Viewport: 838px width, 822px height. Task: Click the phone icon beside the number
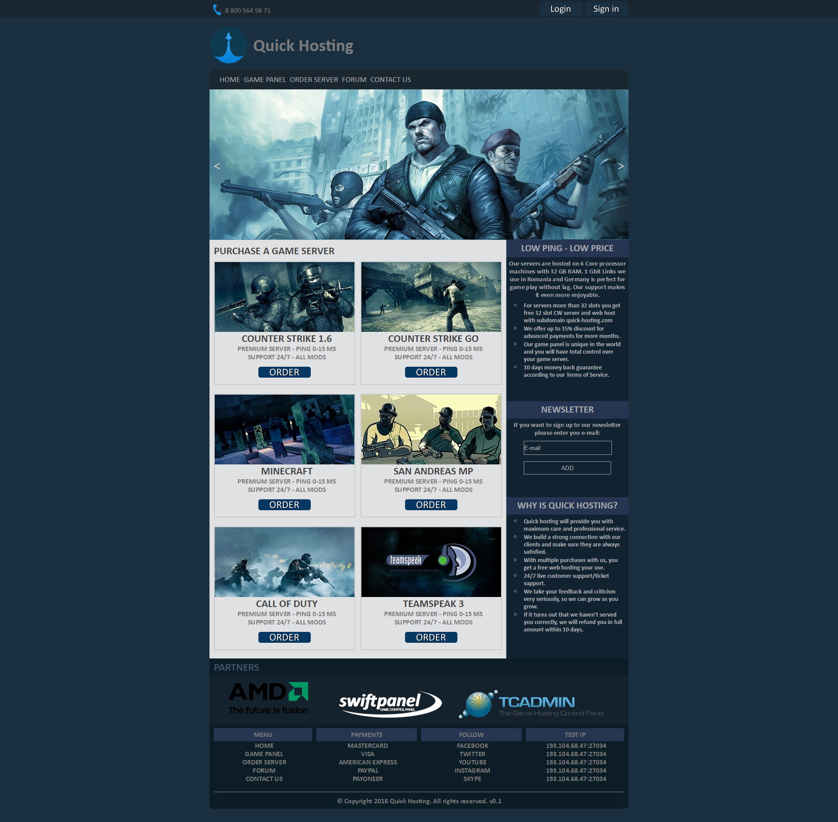217,10
